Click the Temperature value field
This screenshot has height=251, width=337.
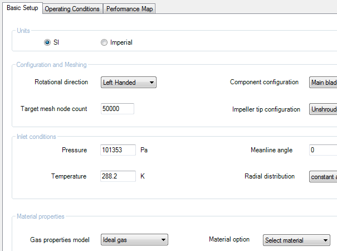point(118,176)
